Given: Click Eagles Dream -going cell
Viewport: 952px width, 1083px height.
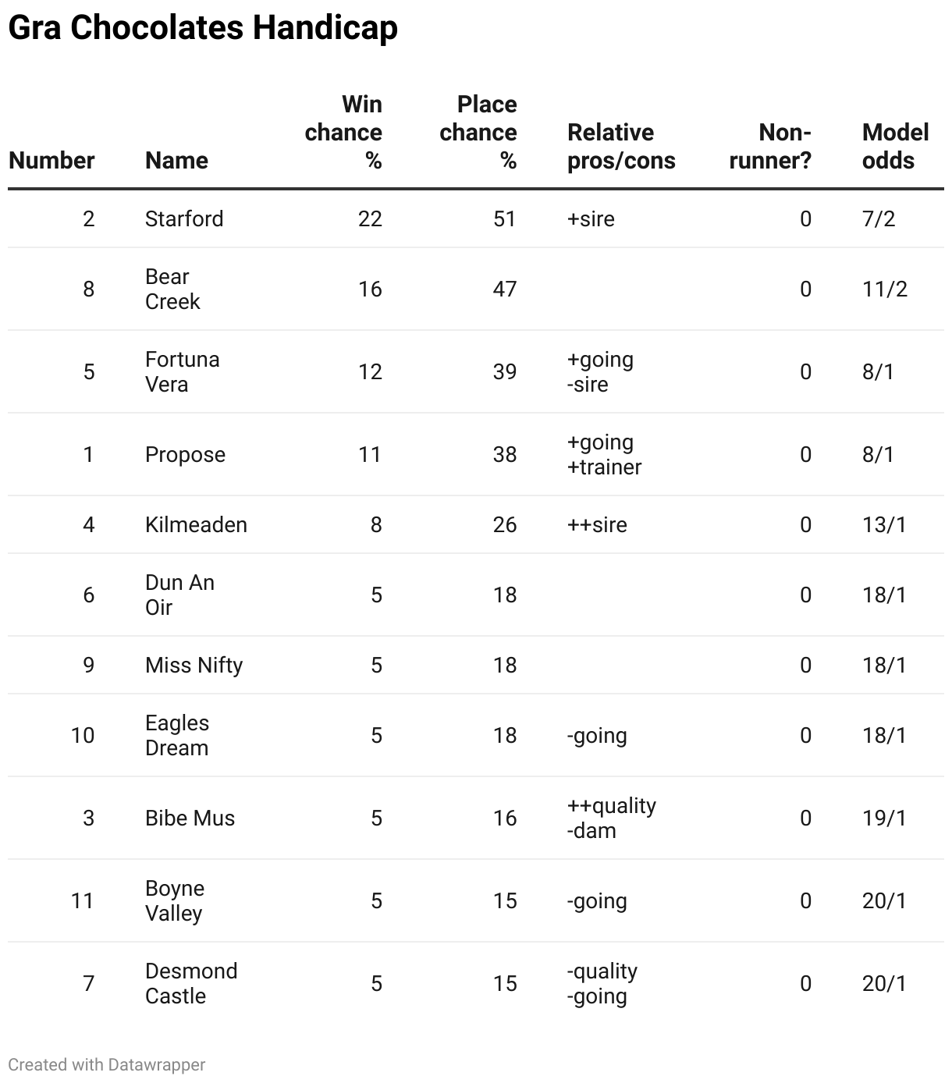Looking at the screenshot, I should [x=597, y=736].
